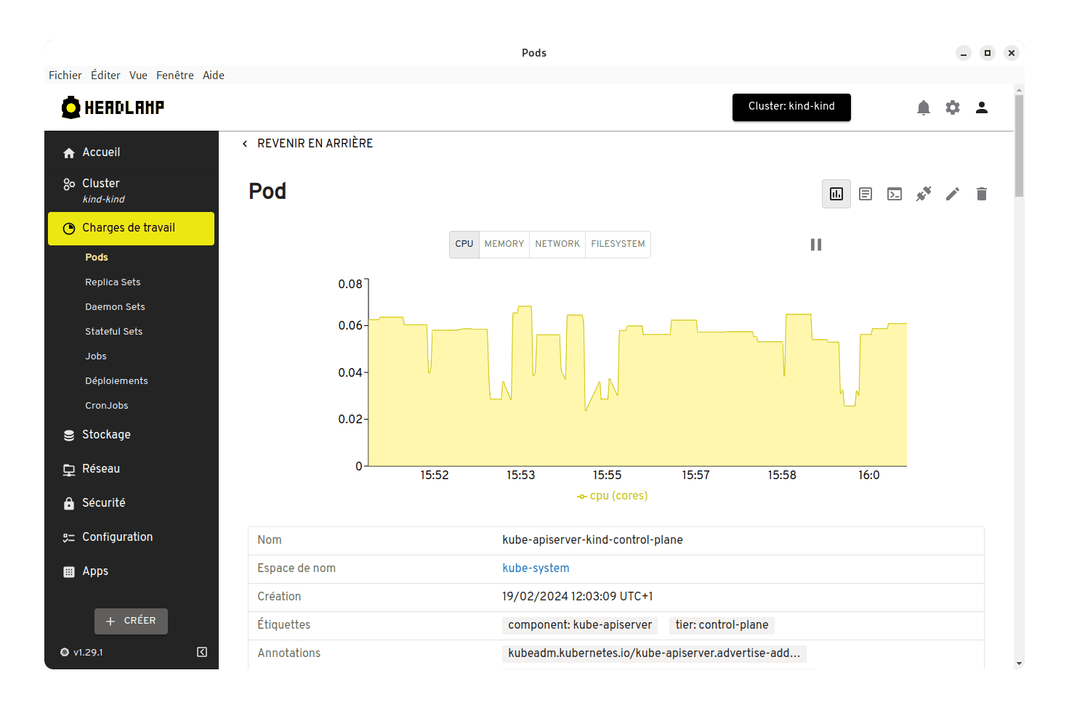Click pod name kube-apiserver-kind-control-plane

(592, 540)
